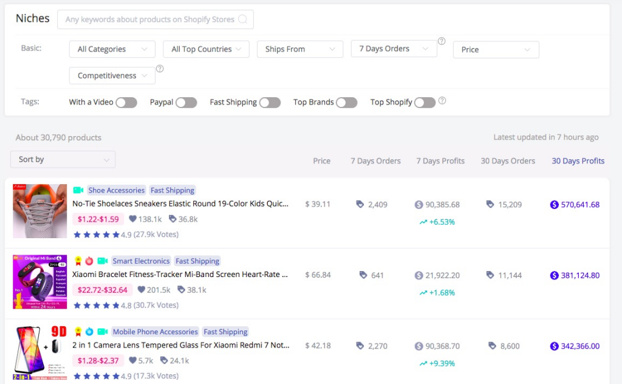Screen dimensions: 622x384
Task: Open the All Categories dropdown
Action: coord(112,49)
